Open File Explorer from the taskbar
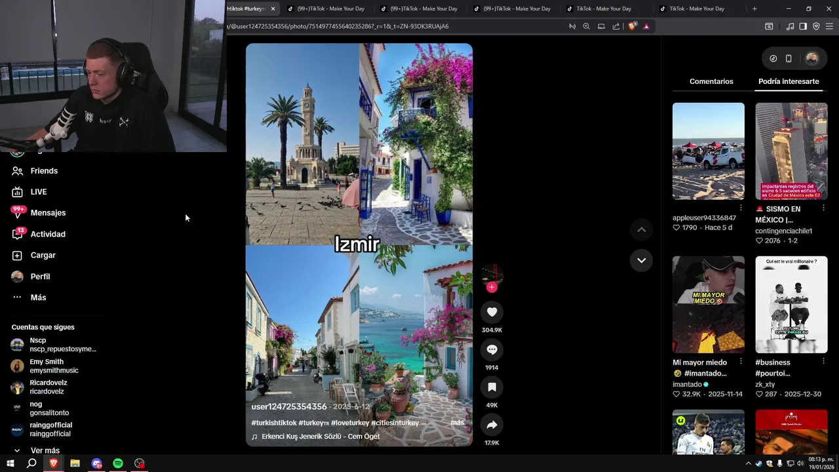Image resolution: width=839 pixels, height=472 pixels. coord(75,463)
